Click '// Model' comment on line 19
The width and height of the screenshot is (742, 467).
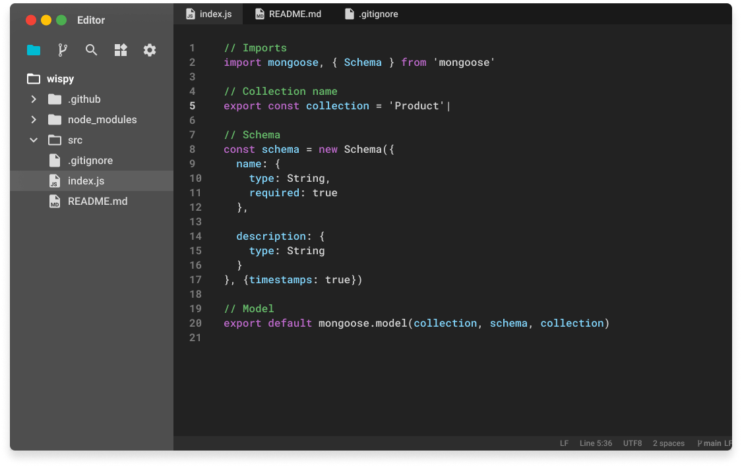(x=249, y=309)
